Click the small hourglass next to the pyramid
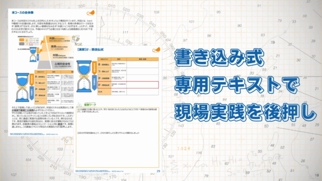The image size is (322, 181). coord(33,55)
